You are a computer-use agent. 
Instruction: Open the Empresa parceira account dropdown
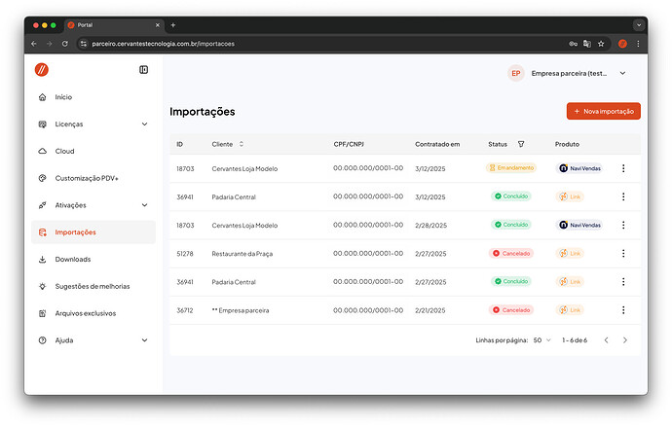622,73
